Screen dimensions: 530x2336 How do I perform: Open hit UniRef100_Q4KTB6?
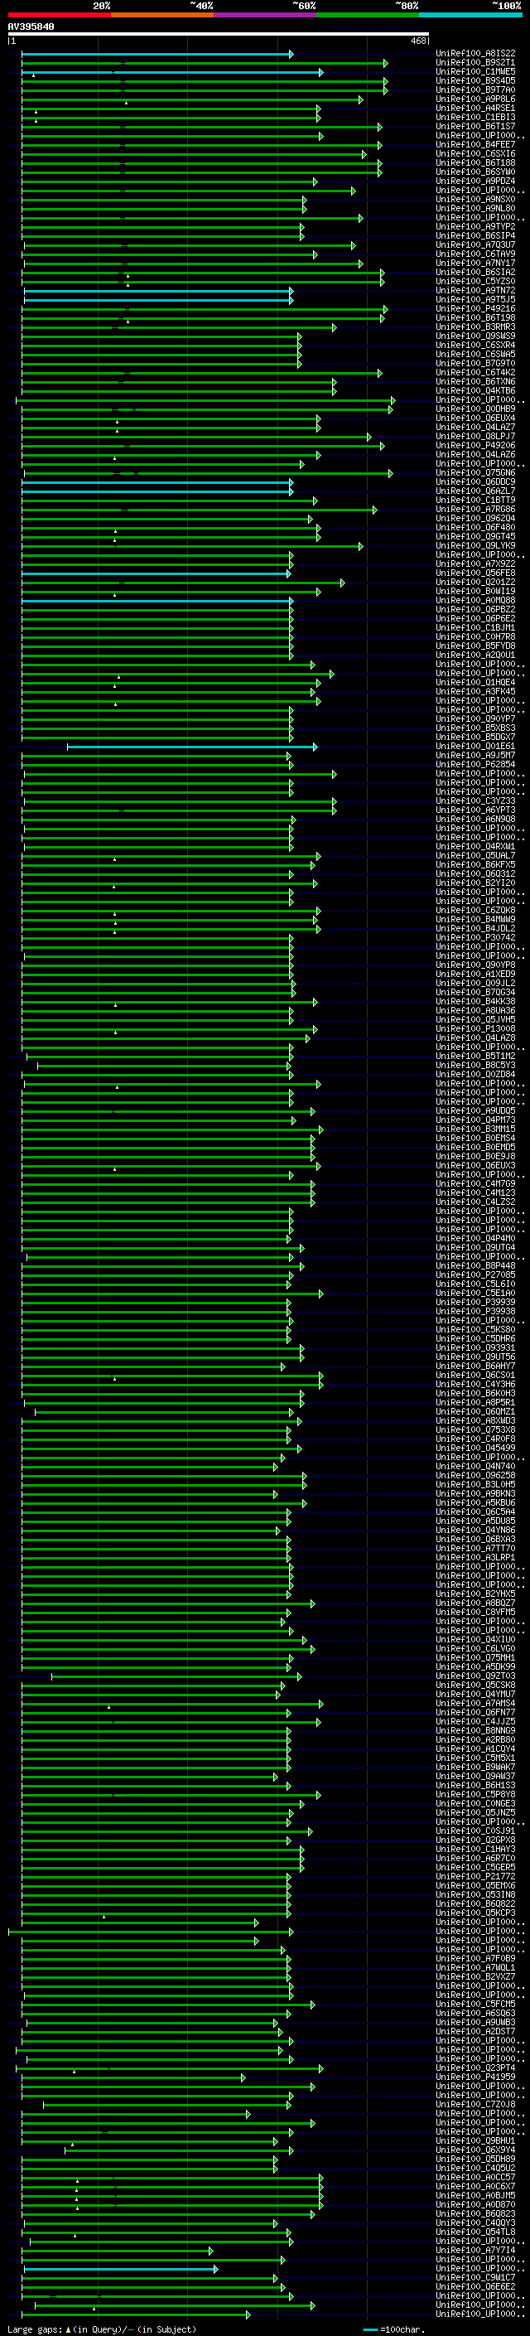(x=475, y=390)
